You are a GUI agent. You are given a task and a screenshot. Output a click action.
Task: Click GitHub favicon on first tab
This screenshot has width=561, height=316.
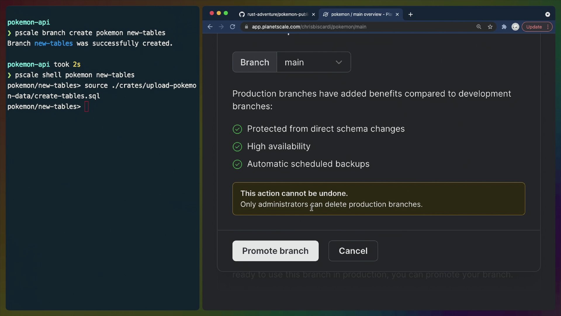pos(242,14)
